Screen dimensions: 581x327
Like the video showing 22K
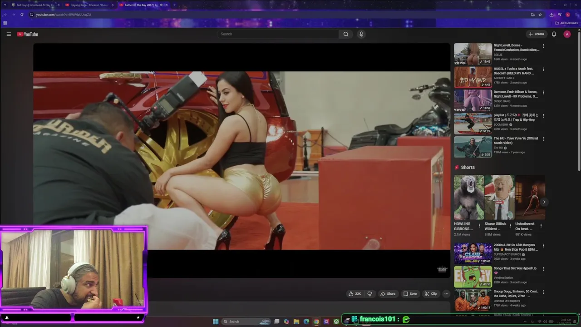coord(355,294)
